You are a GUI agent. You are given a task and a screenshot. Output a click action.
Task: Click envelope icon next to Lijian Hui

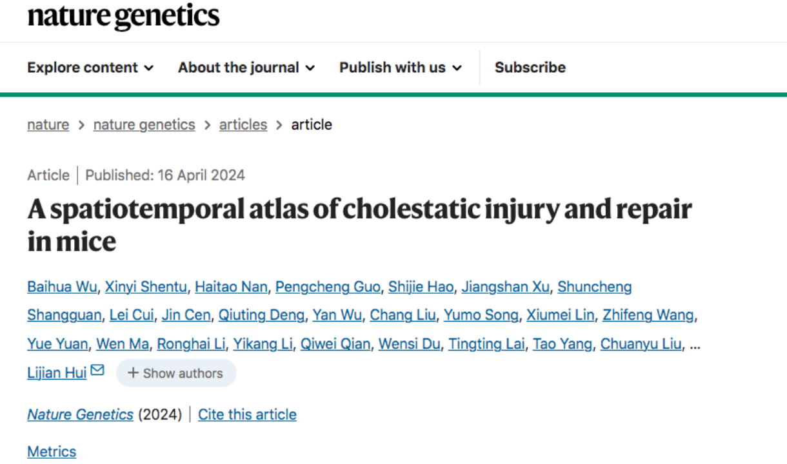coord(97,371)
